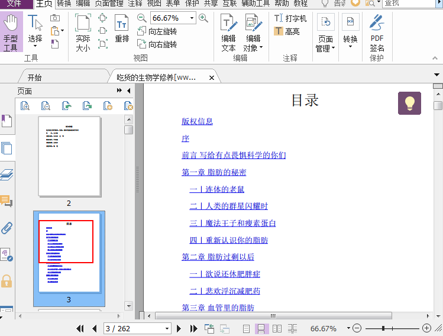
Task: Switch to facing pages view mode
Action: point(277,329)
